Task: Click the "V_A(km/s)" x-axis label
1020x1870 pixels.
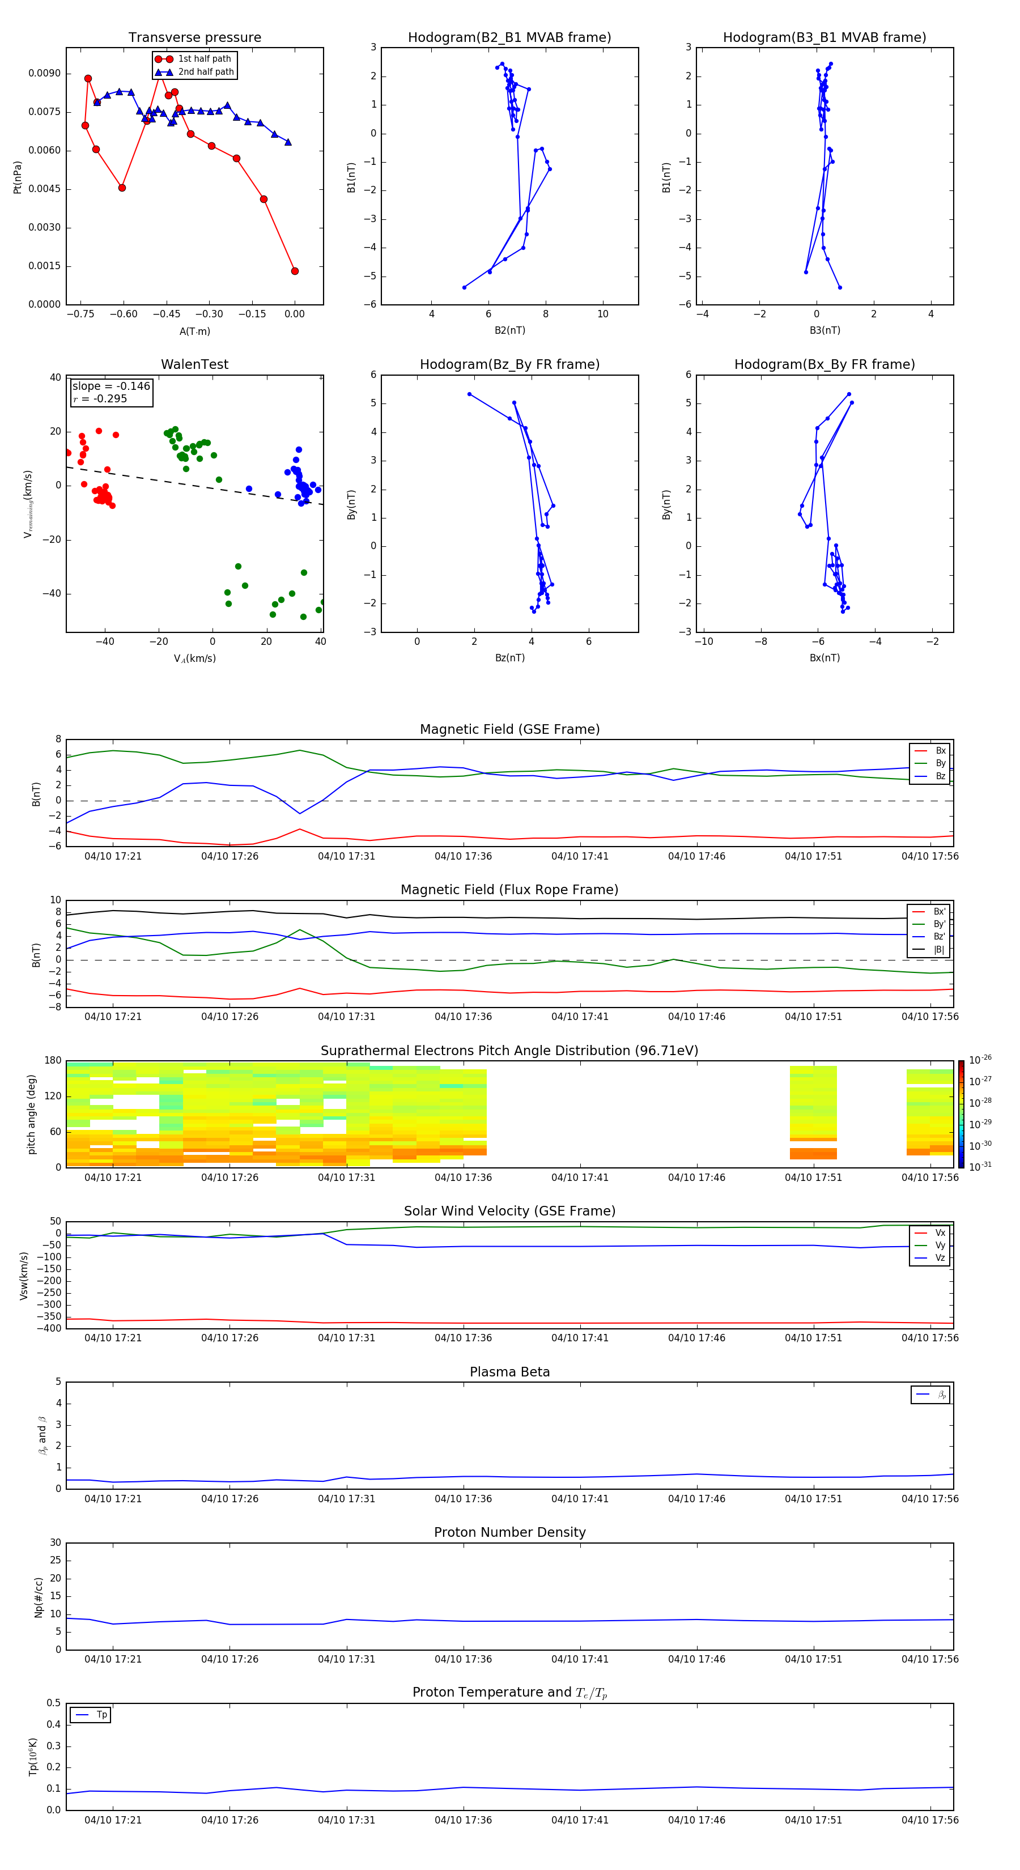Action: [194, 658]
